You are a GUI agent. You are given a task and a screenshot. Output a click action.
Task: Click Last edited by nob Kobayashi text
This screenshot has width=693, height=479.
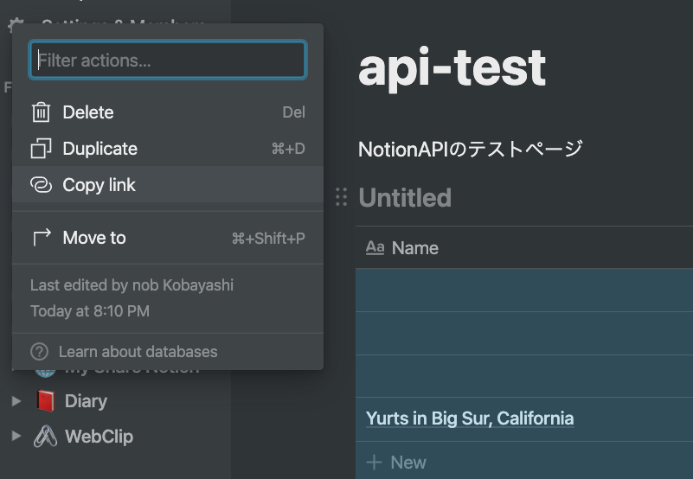[x=132, y=285]
